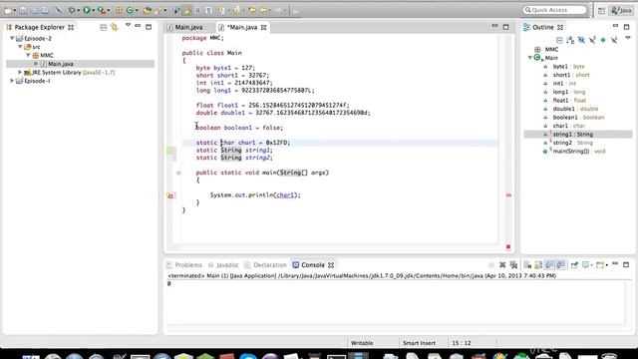Click the pink overview ruler error marker
Image resolution: width=638 pixels, height=359 pixels.
[x=508, y=195]
